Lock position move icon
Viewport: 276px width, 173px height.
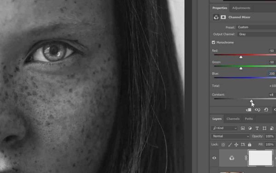coord(236,144)
